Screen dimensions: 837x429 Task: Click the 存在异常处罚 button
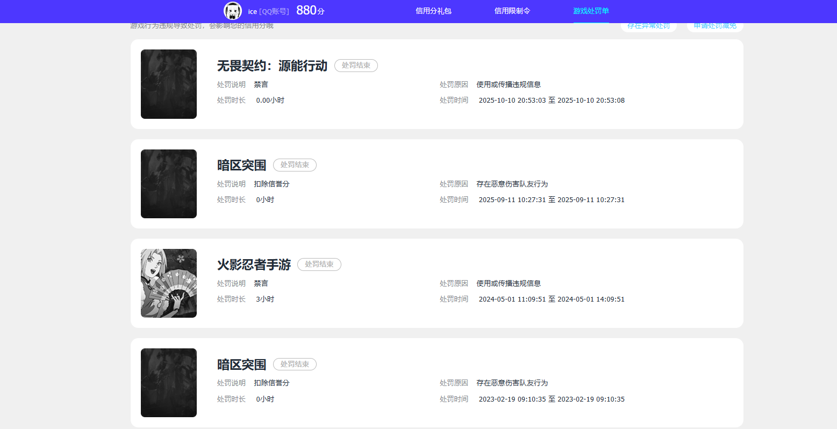[649, 26]
